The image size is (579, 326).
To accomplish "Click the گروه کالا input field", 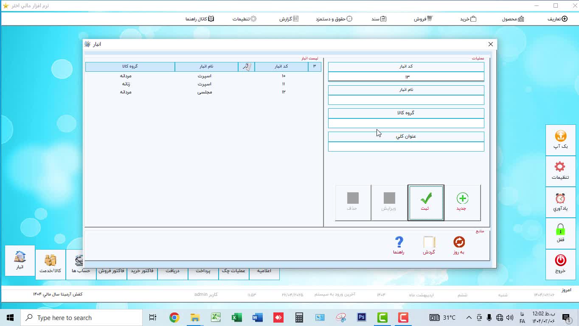I will [406, 123].
